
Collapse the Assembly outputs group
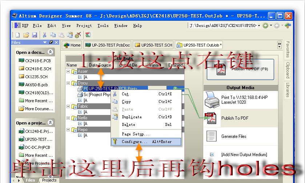point(68,71)
